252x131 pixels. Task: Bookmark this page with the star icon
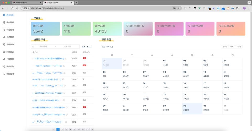pyautogui.click(x=179, y=8)
